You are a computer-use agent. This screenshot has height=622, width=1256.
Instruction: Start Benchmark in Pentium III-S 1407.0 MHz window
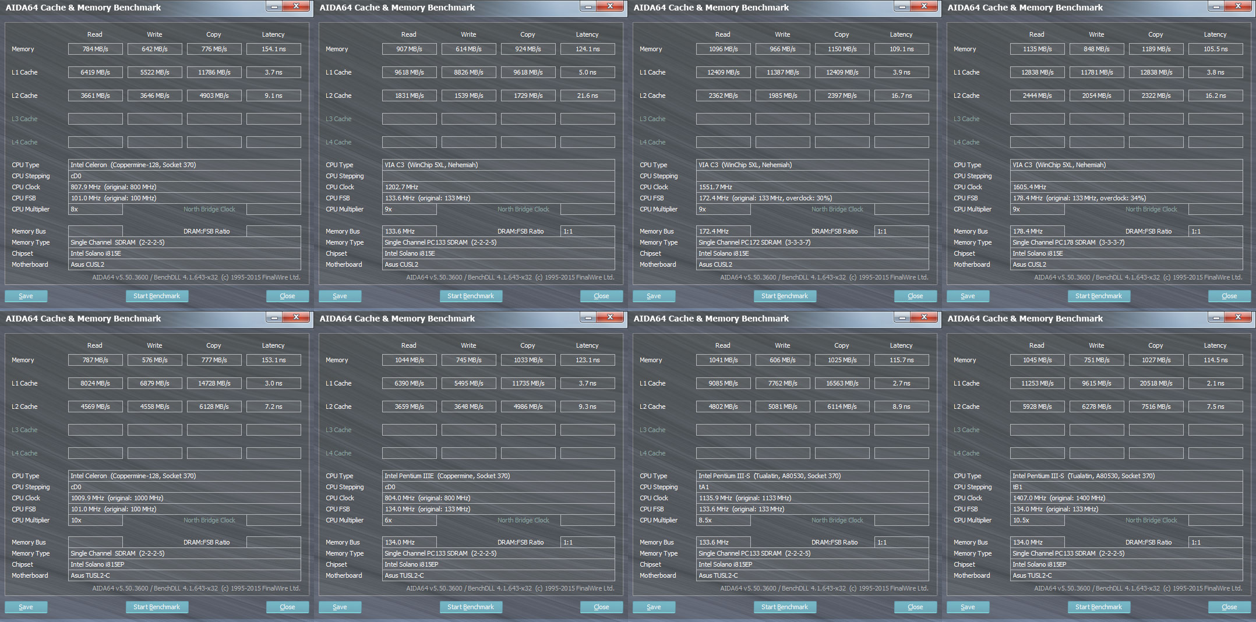coord(1098,607)
